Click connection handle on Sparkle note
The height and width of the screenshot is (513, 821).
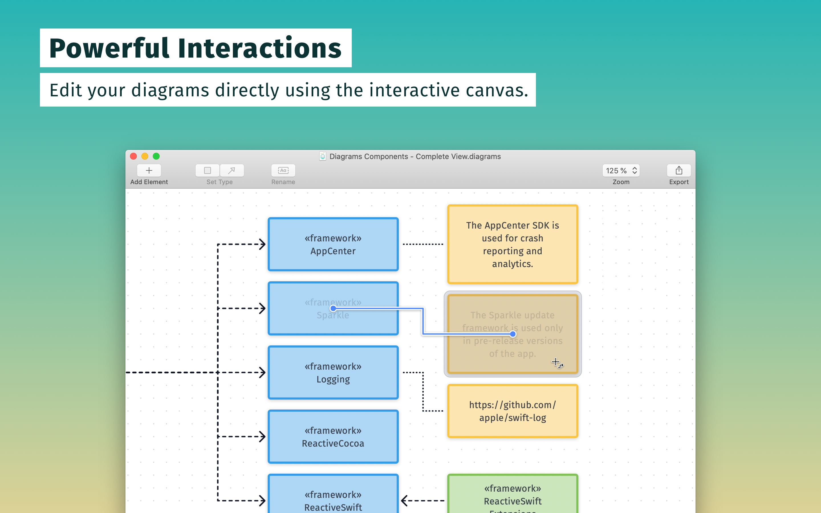513,334
